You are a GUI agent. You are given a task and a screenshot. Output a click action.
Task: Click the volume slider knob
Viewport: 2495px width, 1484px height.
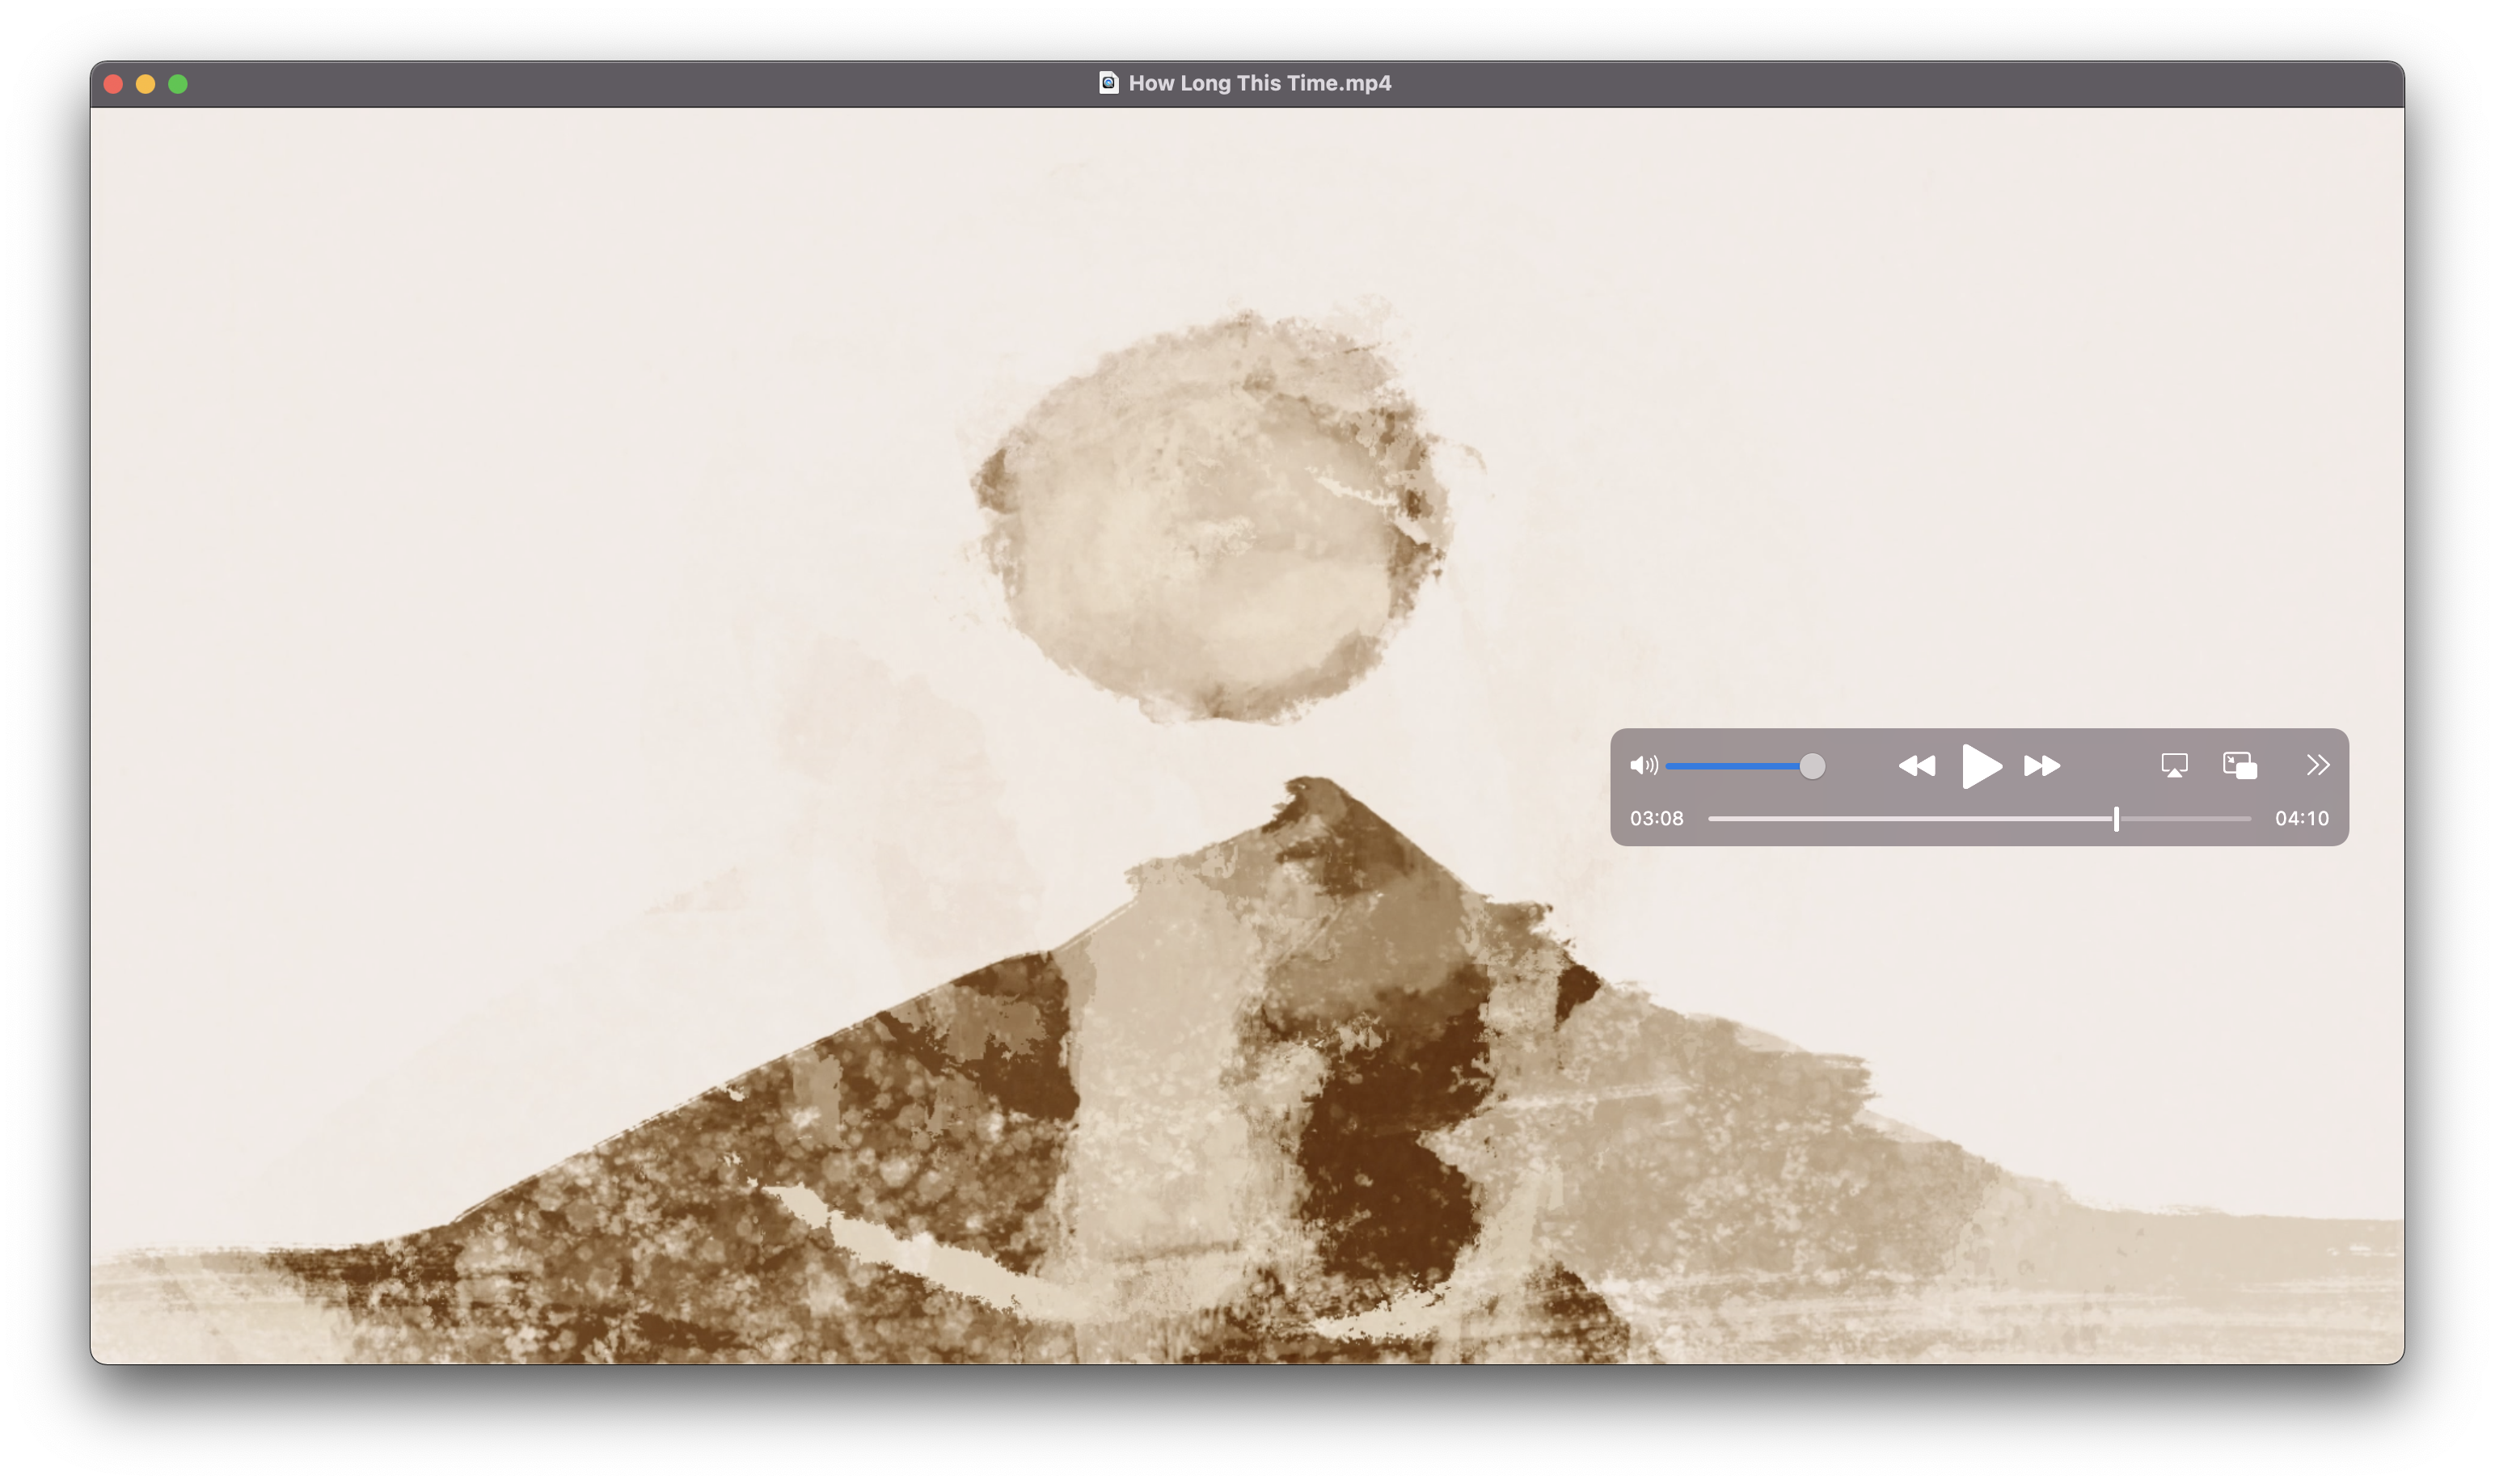[1811, 766]
